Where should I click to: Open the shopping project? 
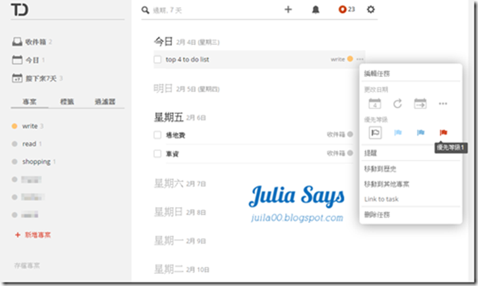36,162
